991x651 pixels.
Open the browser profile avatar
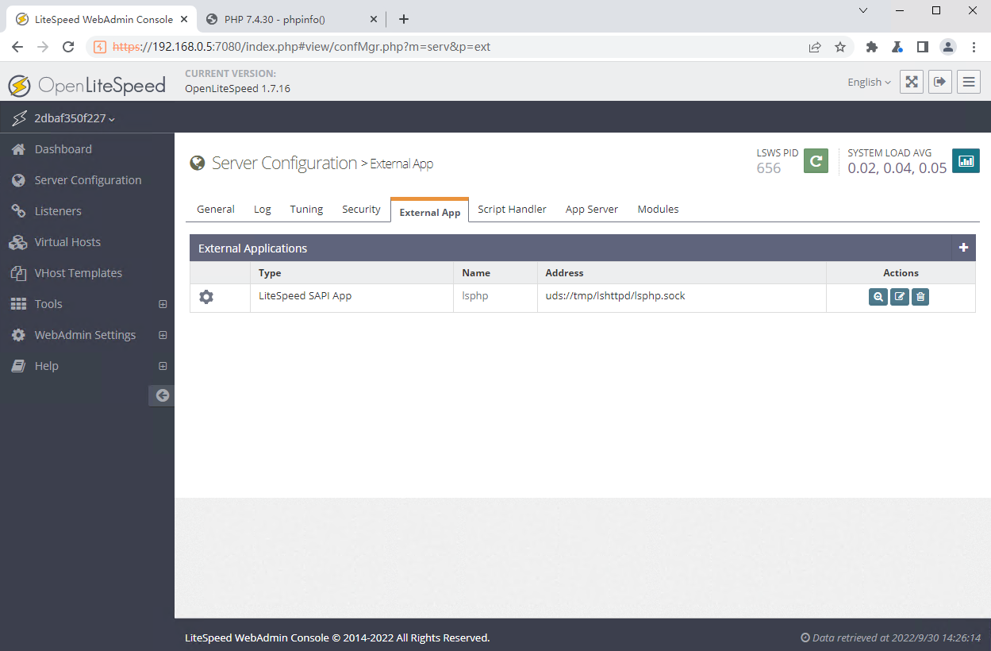click(948, 47)
